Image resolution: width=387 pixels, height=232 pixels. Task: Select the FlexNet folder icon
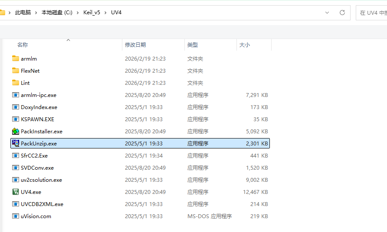(x=16, y=71)
